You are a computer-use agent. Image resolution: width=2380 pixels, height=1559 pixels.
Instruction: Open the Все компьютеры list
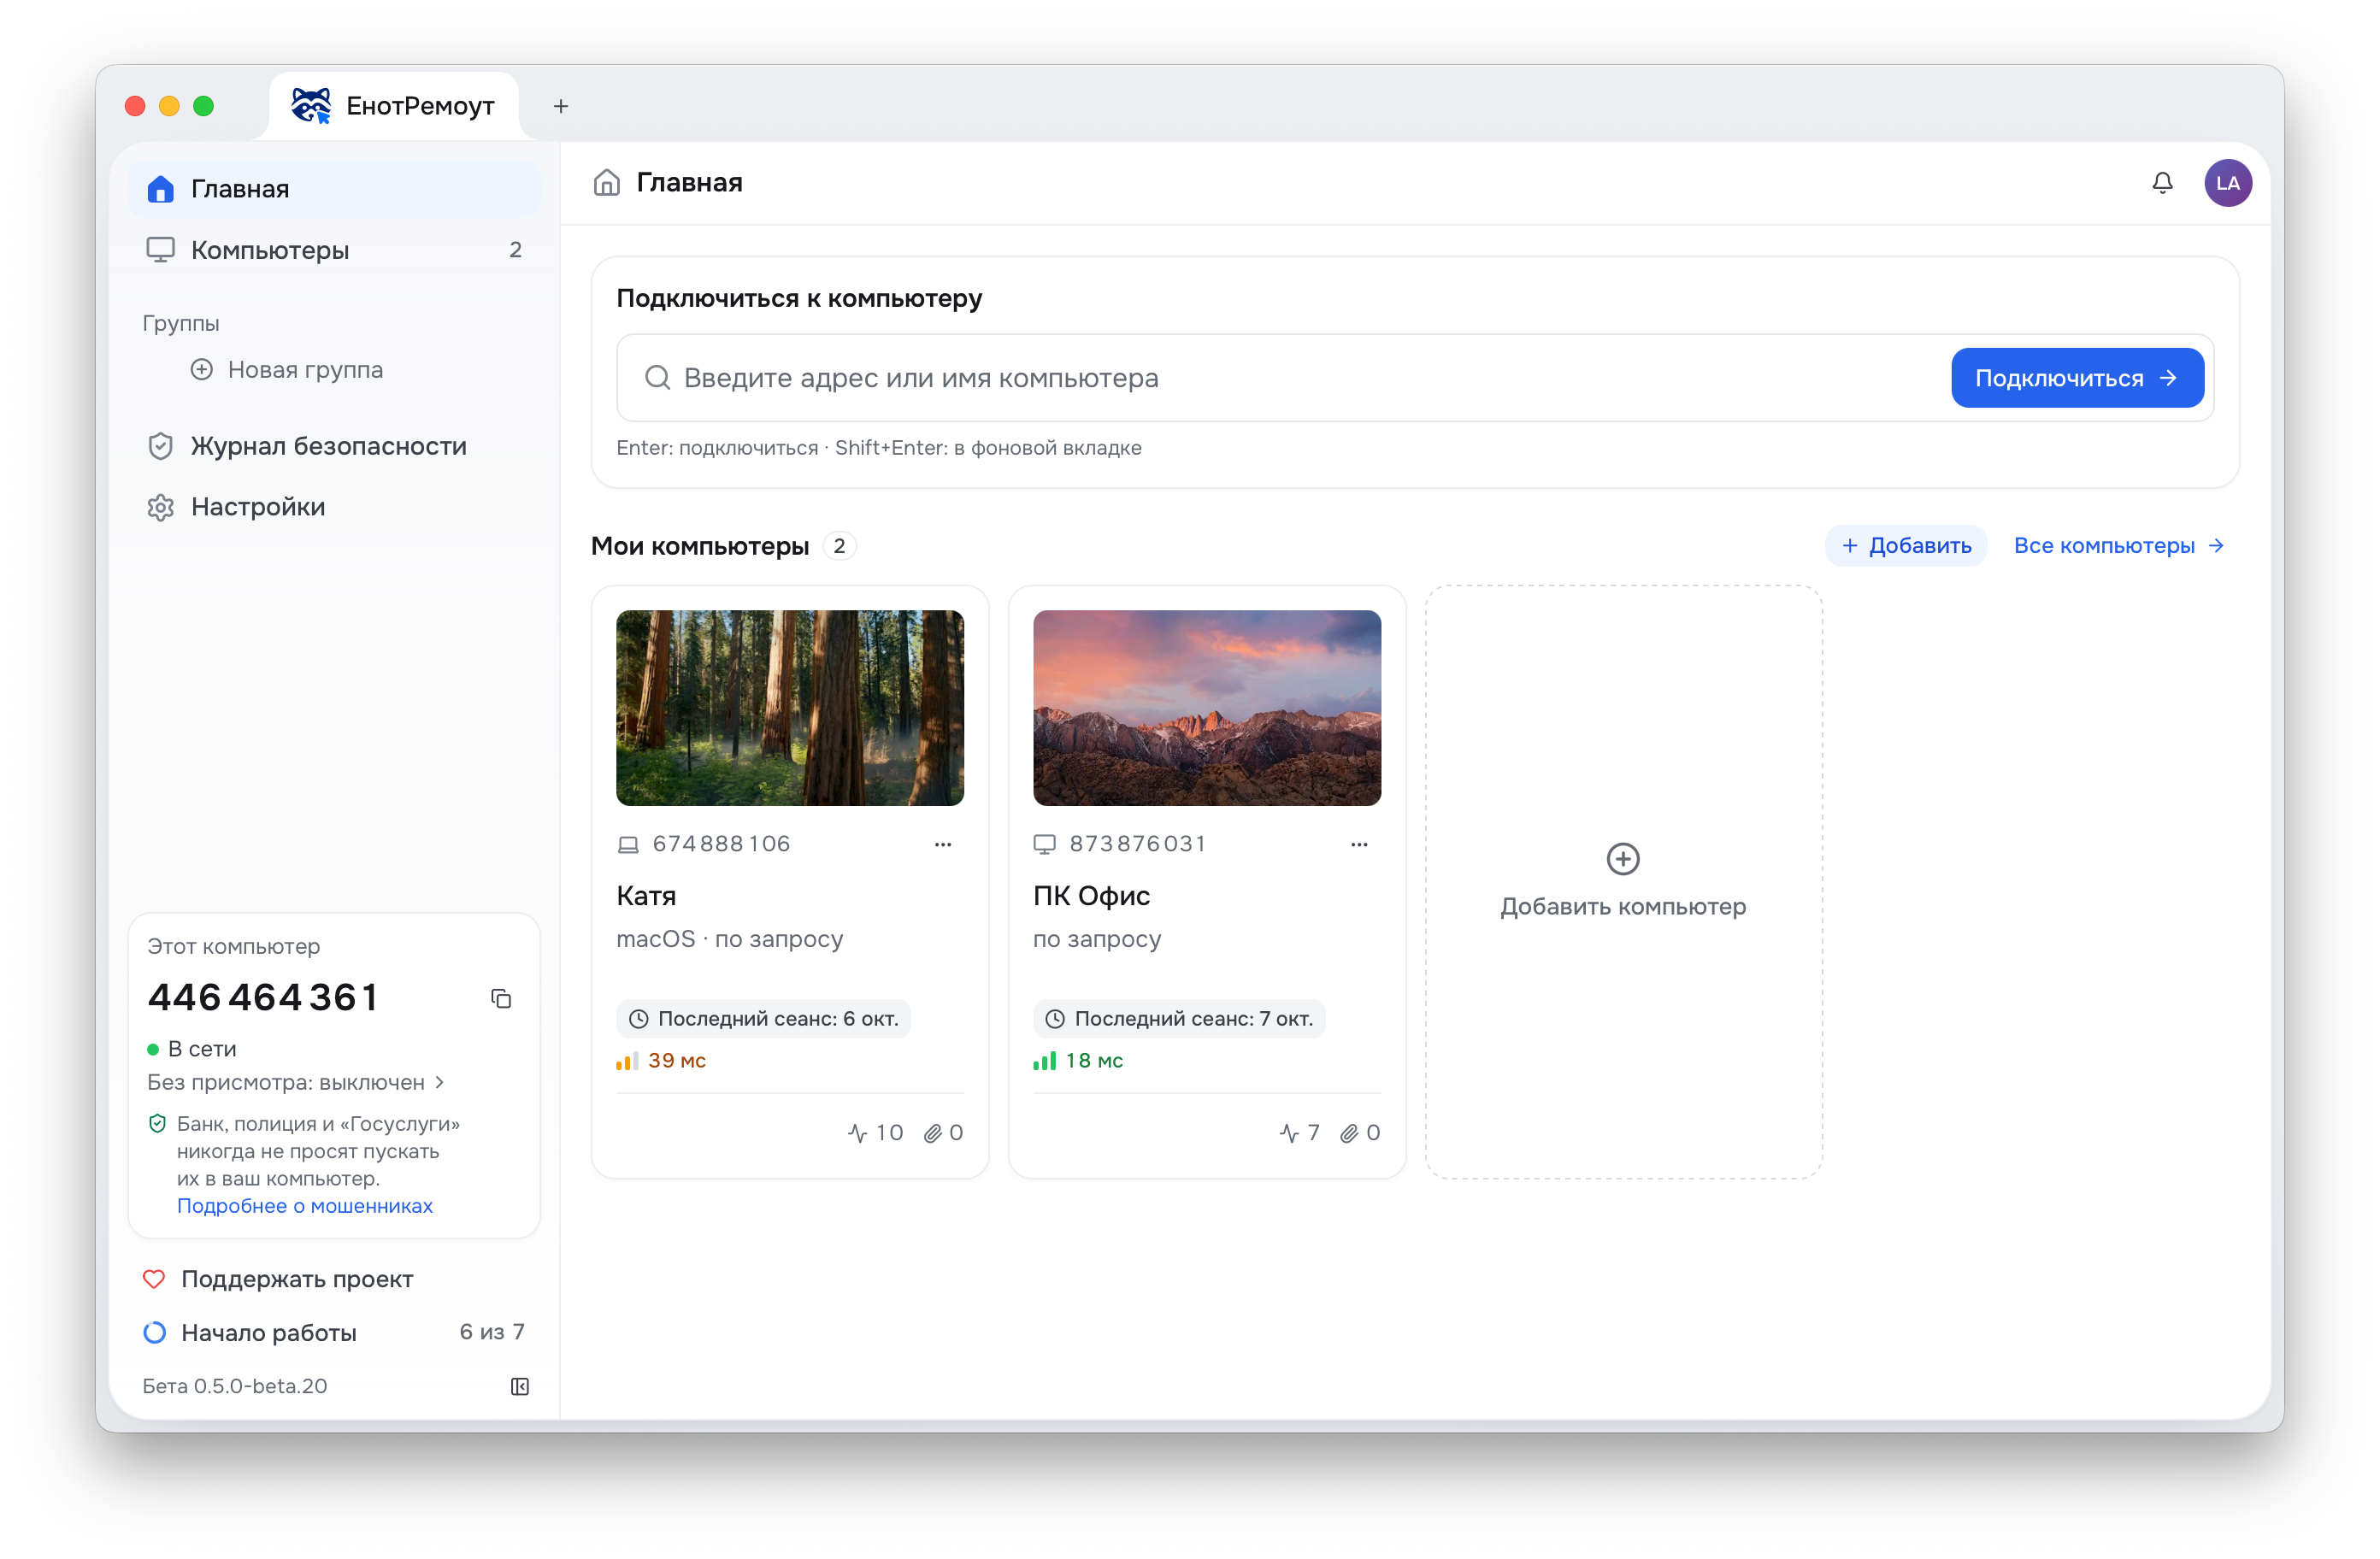pyautogui.click(x=2118, y=546)
